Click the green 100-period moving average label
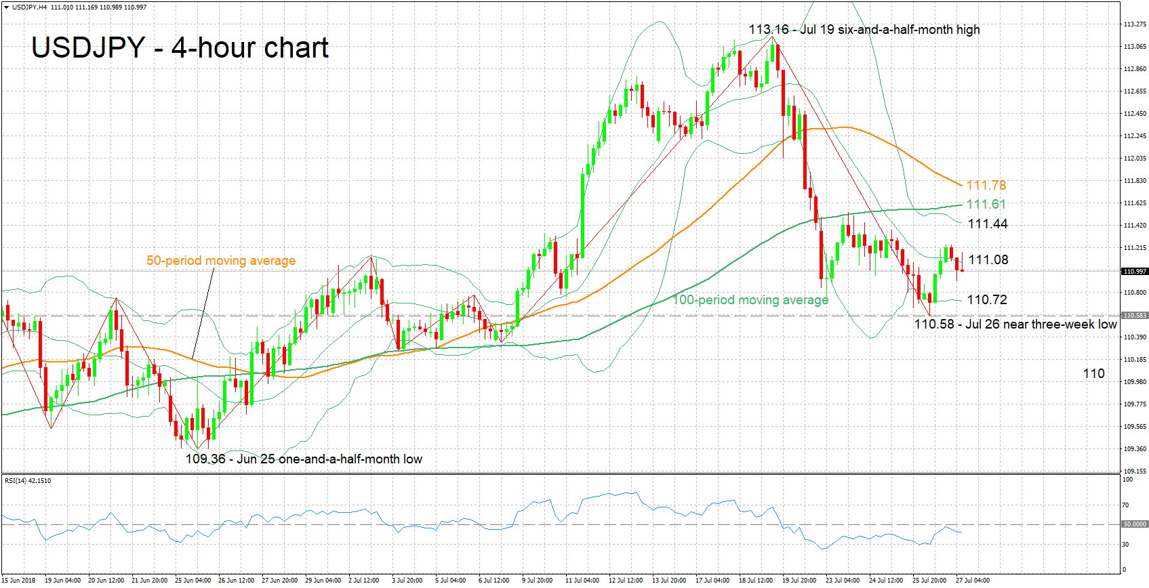This screenshot has height=588, width=1149. click(x=750, y=300)
